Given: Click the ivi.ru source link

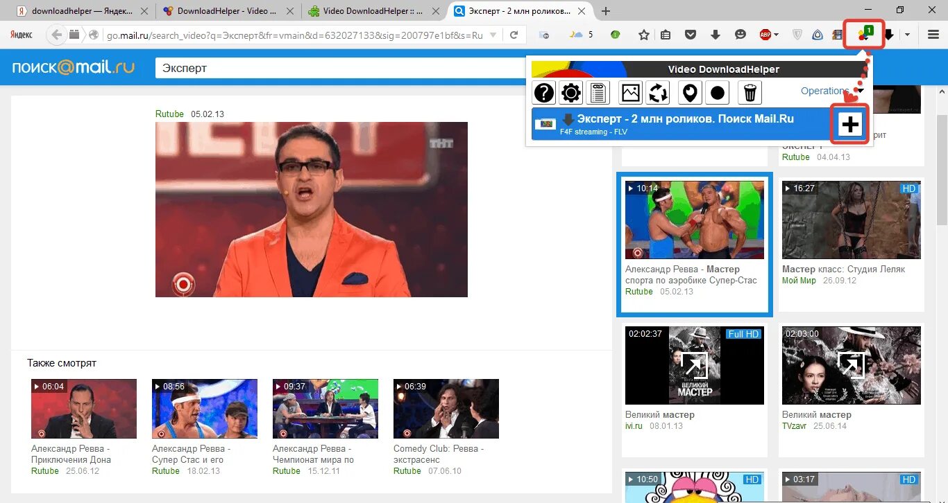Looking at the screenshot, I should pyautogui.click(x=634, y=426).
